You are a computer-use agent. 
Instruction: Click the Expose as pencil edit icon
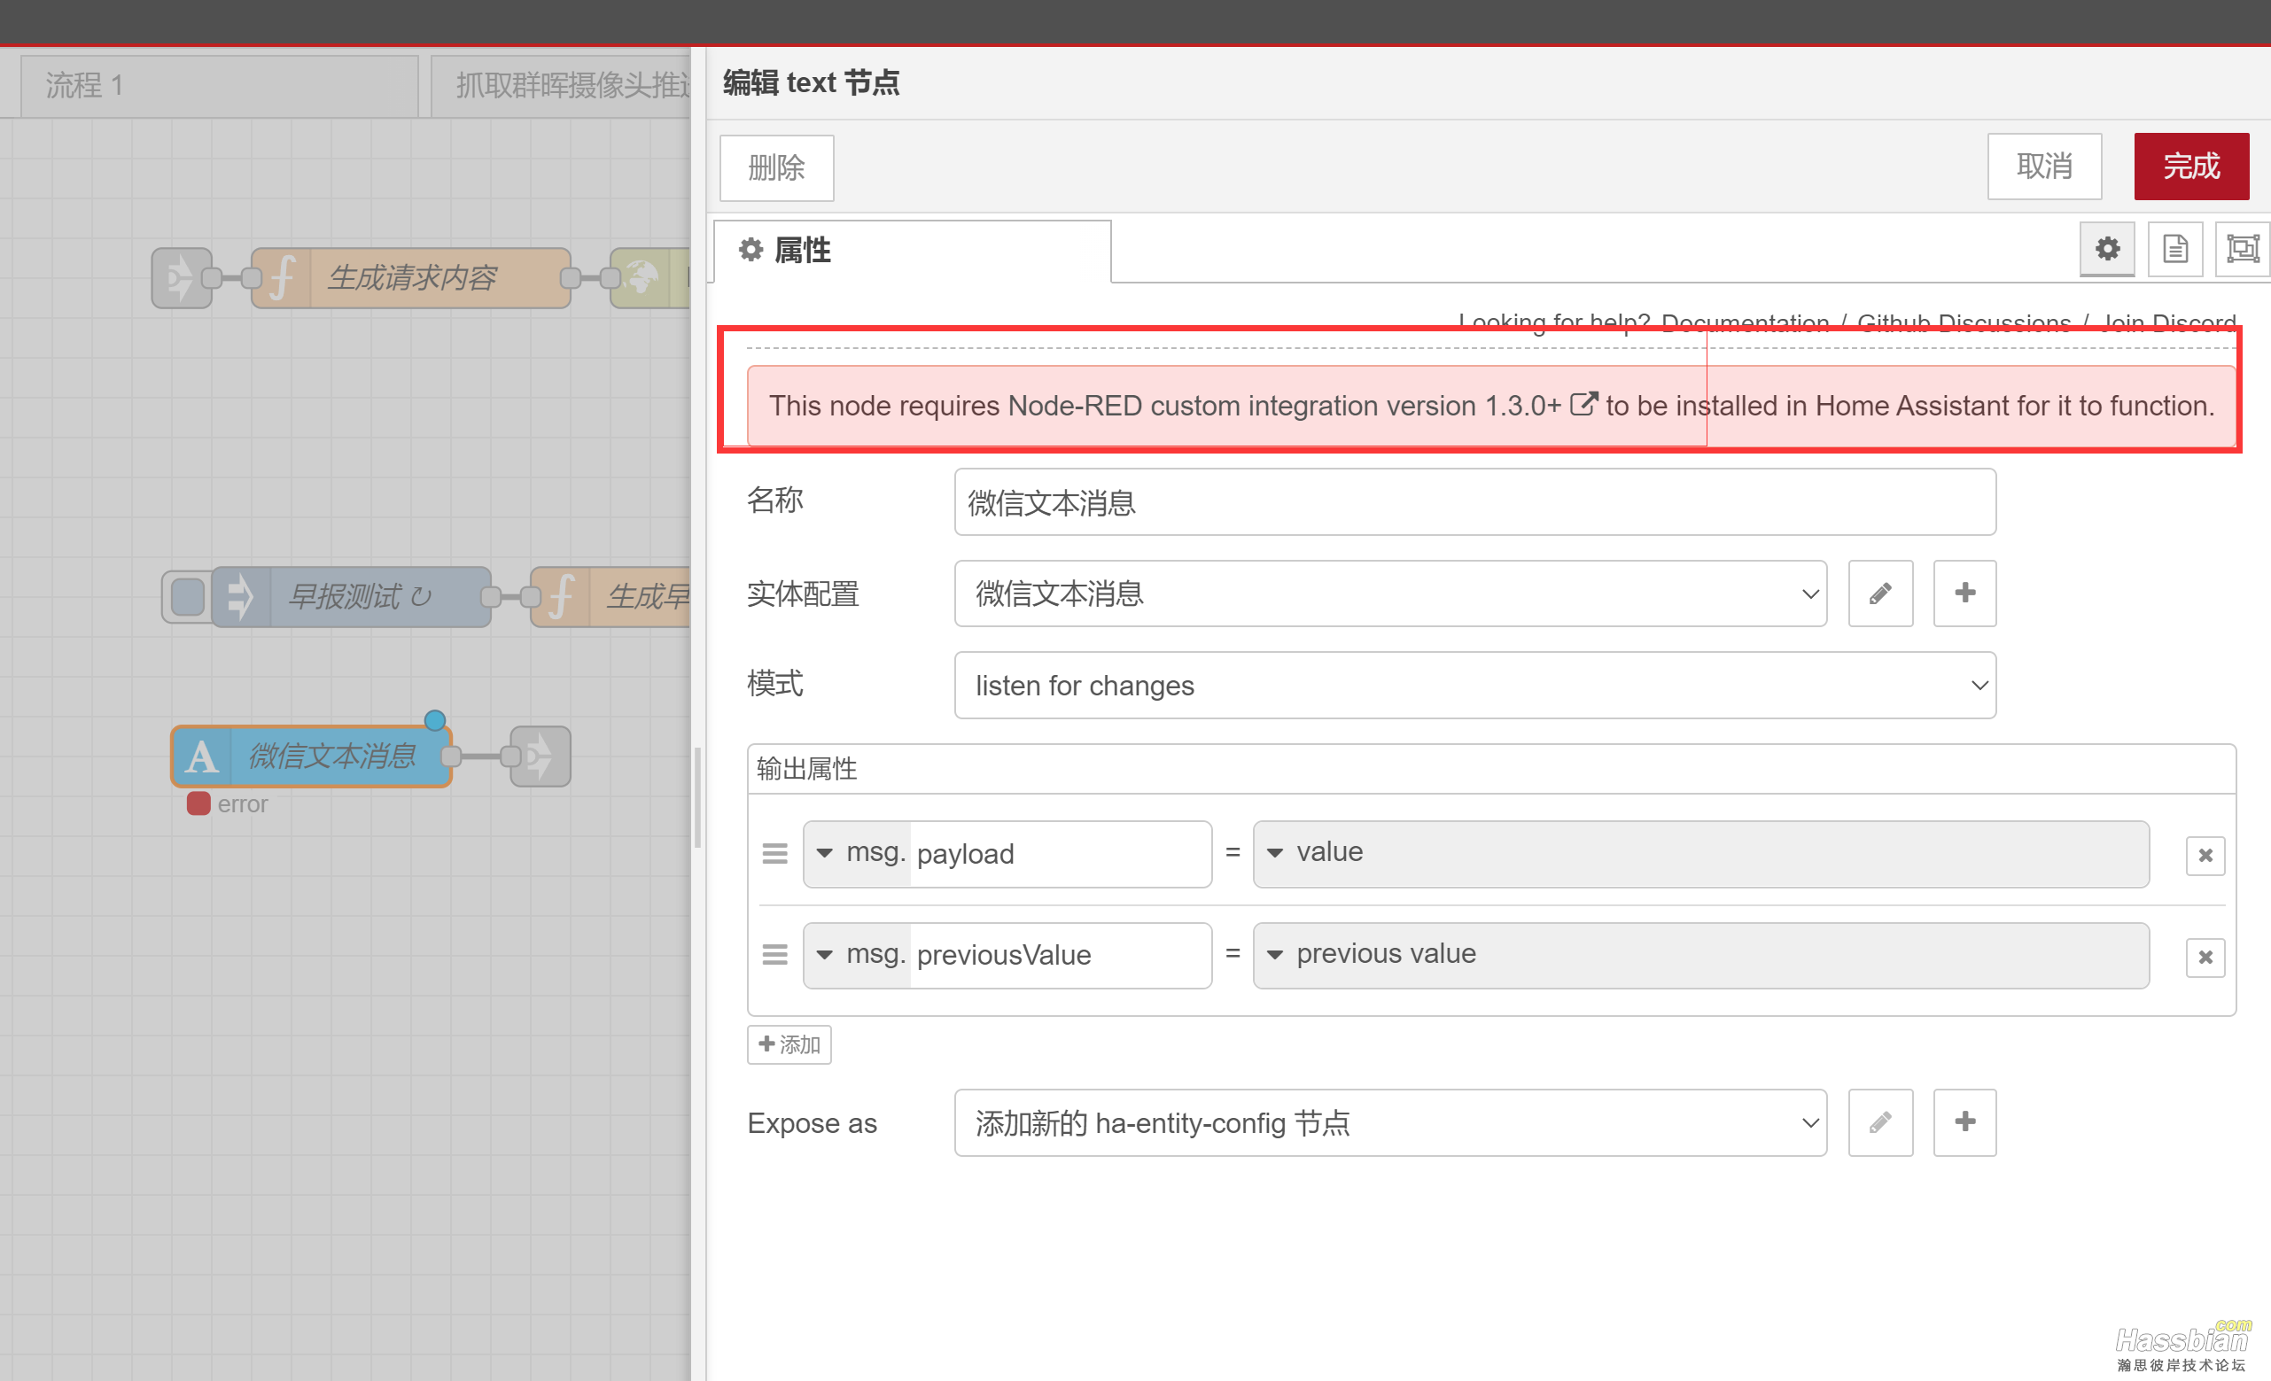[1880, 1122]
